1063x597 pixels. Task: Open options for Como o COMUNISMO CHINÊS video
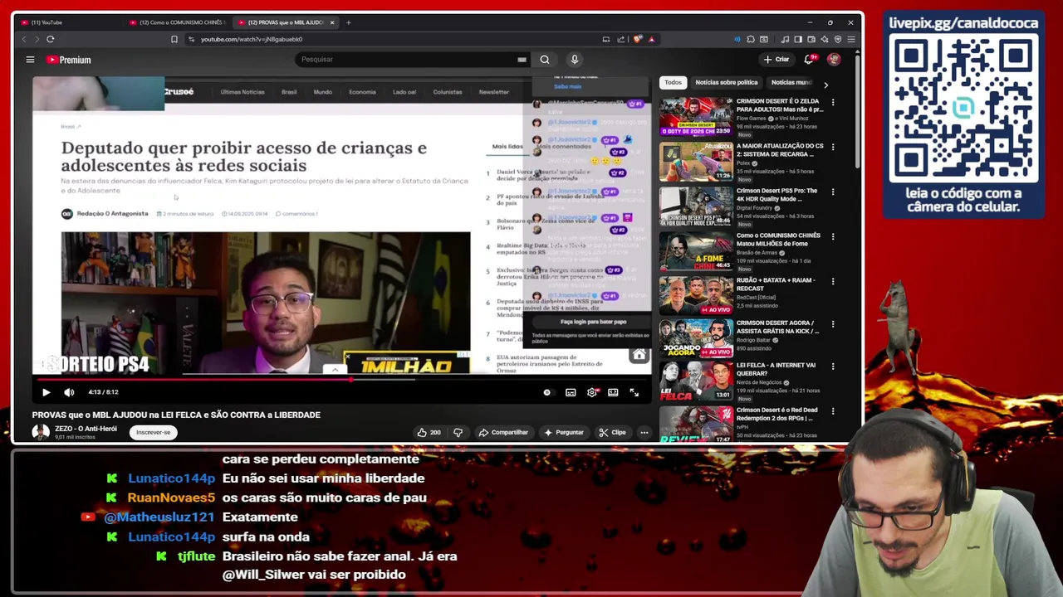(x=833, y=237)
